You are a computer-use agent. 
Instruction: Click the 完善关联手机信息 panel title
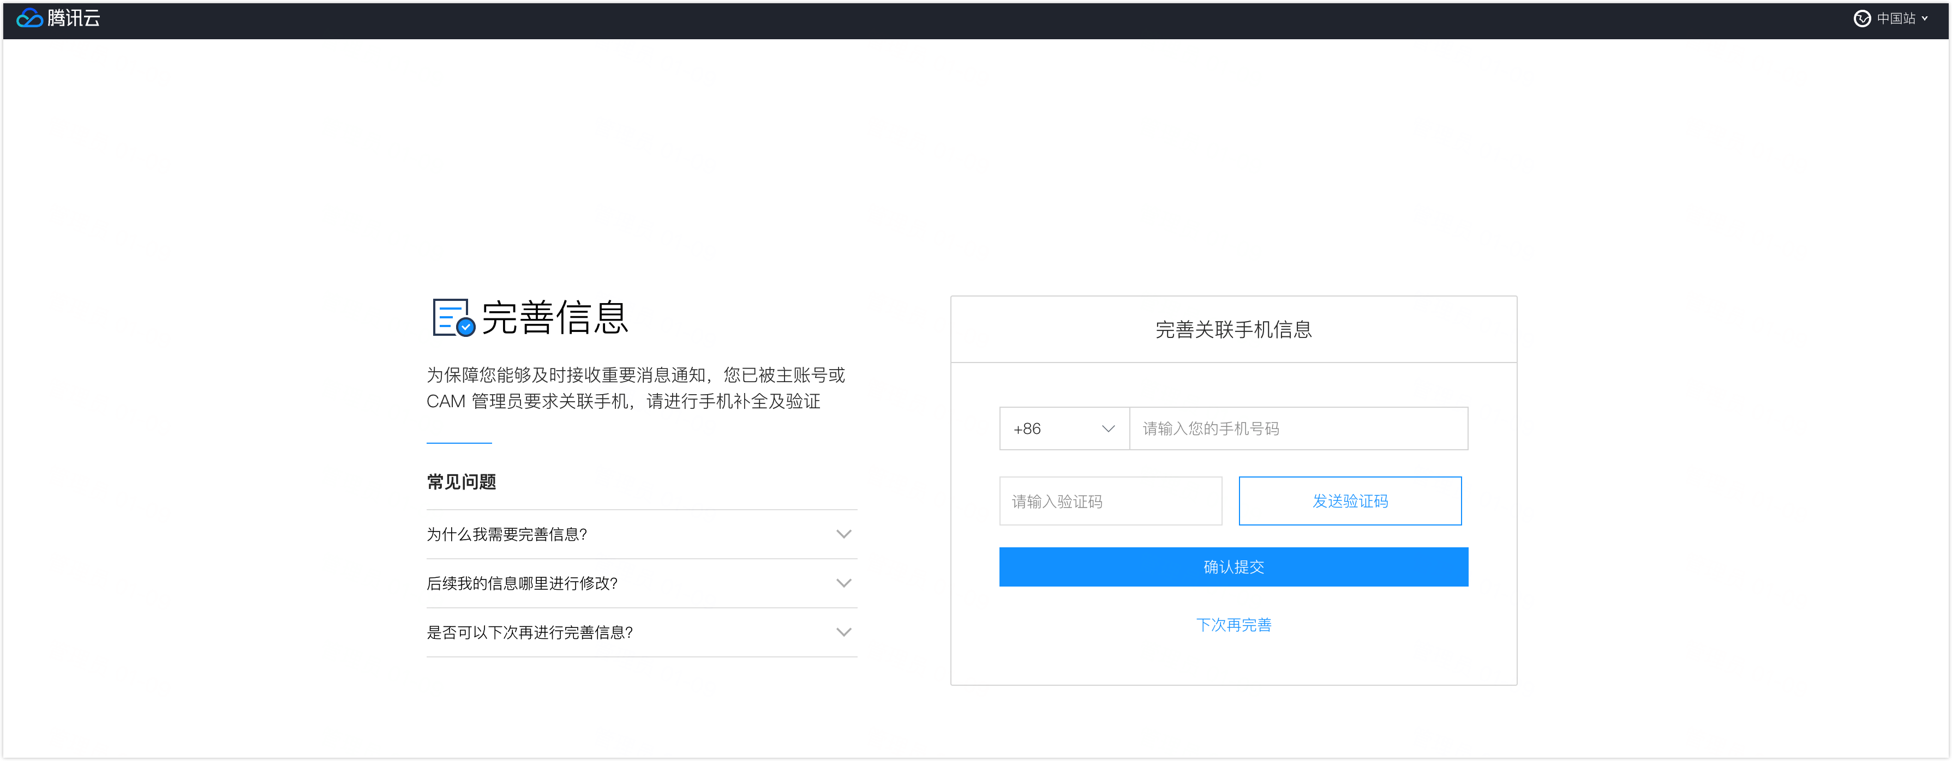point(1233,329)
